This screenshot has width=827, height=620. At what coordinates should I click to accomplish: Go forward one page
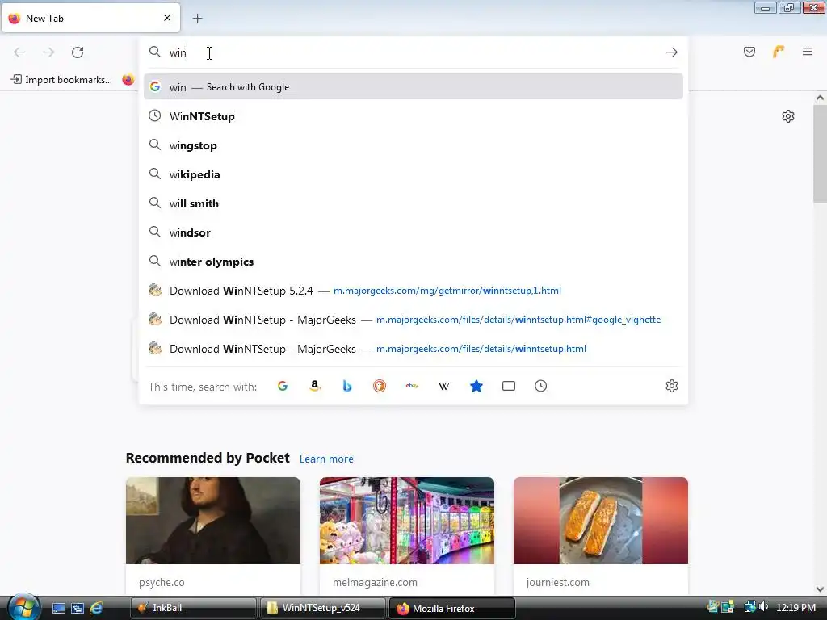(x=48, y=52)
